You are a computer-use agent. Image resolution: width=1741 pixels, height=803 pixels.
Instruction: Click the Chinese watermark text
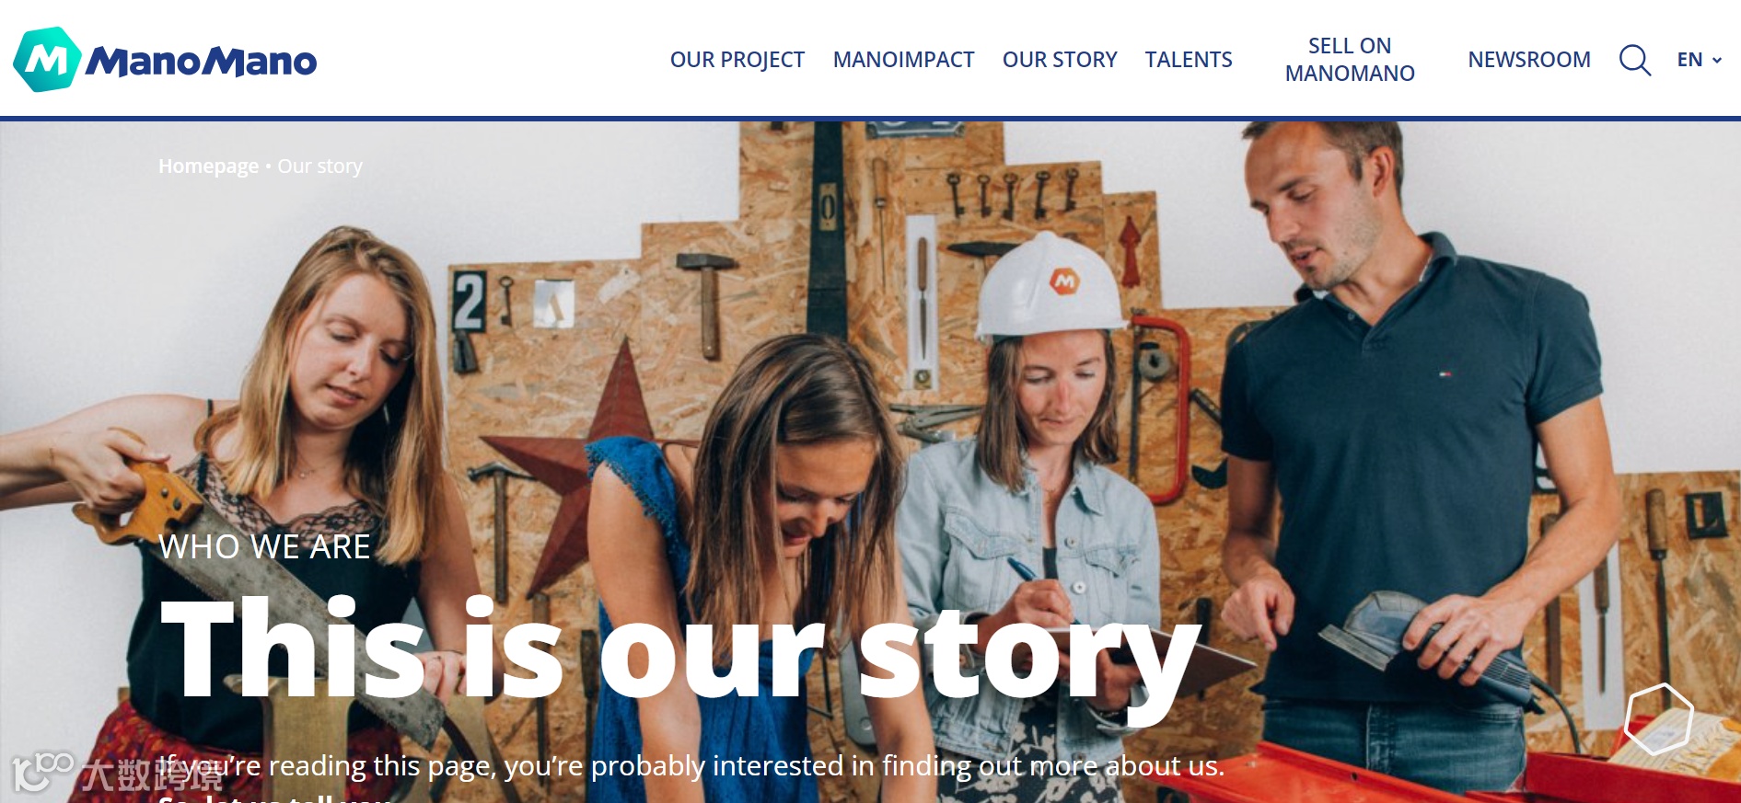[x=152, y=774]
